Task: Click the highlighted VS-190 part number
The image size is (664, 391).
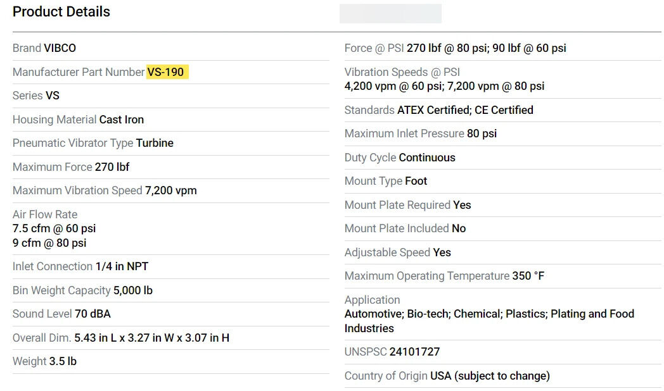Action: pyautogui.click(x=166, y=72)
